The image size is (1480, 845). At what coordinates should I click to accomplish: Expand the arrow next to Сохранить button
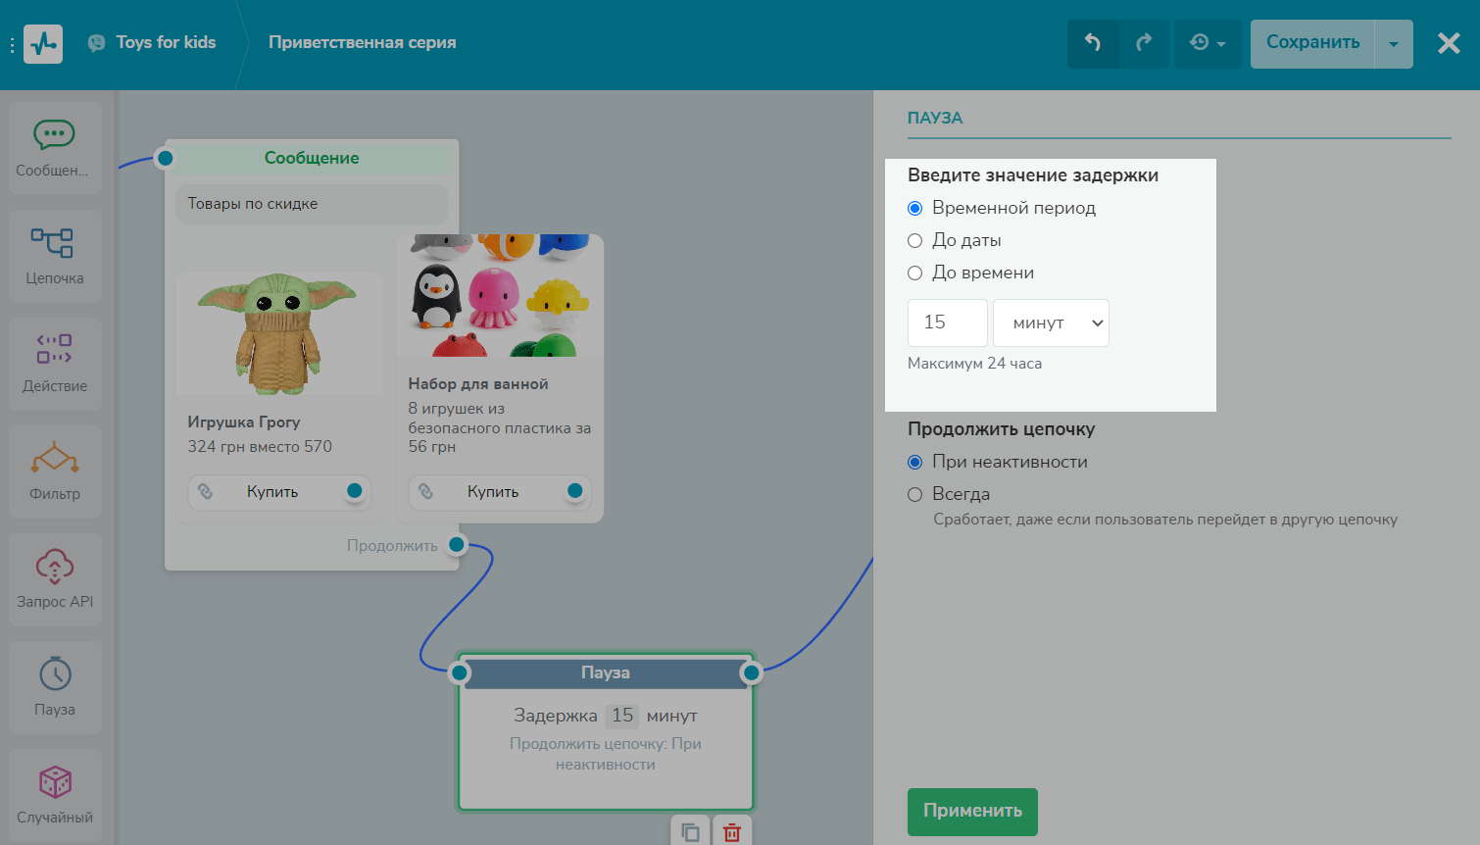tap(1393, 44)
